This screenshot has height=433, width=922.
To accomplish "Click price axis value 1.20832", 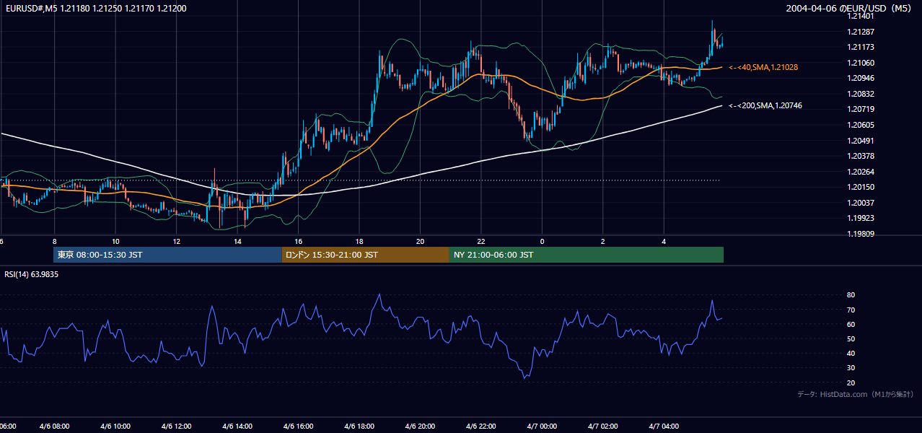I will pos(860,94).
